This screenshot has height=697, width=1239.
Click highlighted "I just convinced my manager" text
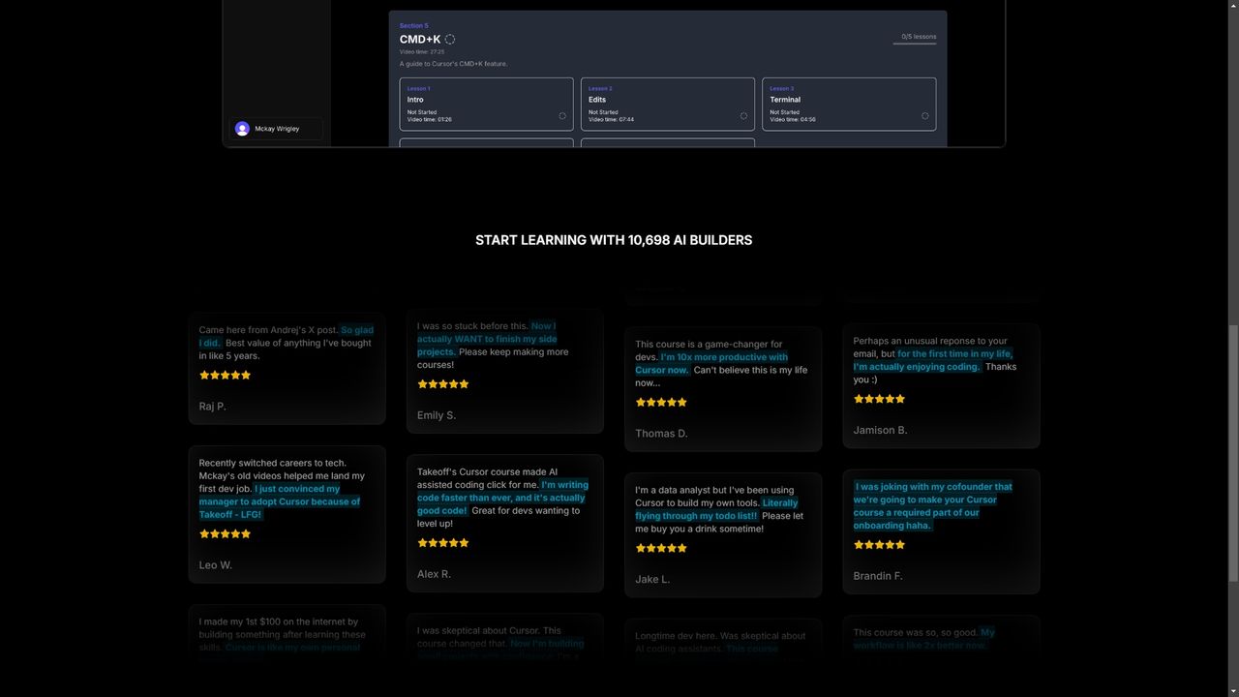297,489
